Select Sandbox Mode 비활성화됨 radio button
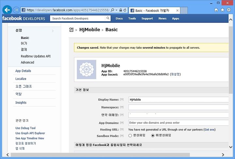This screenshot has width=235, height=159. pyautogui.click(x=153, y=135)
